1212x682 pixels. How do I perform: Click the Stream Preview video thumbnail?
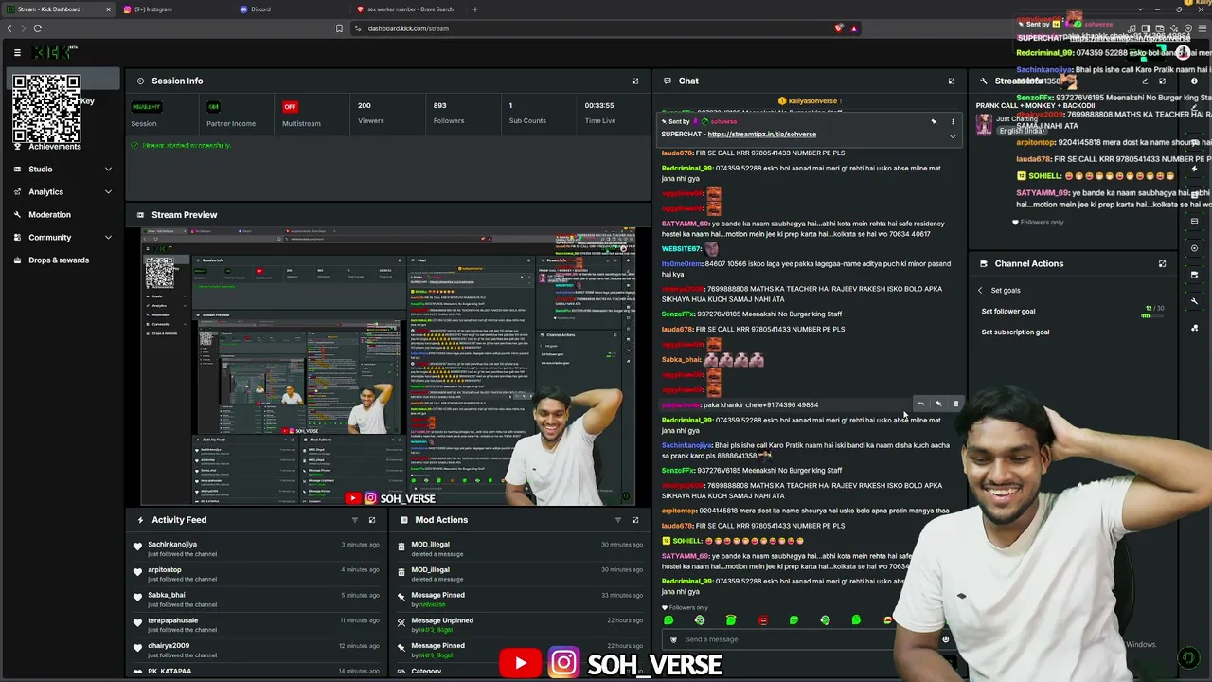388,367
